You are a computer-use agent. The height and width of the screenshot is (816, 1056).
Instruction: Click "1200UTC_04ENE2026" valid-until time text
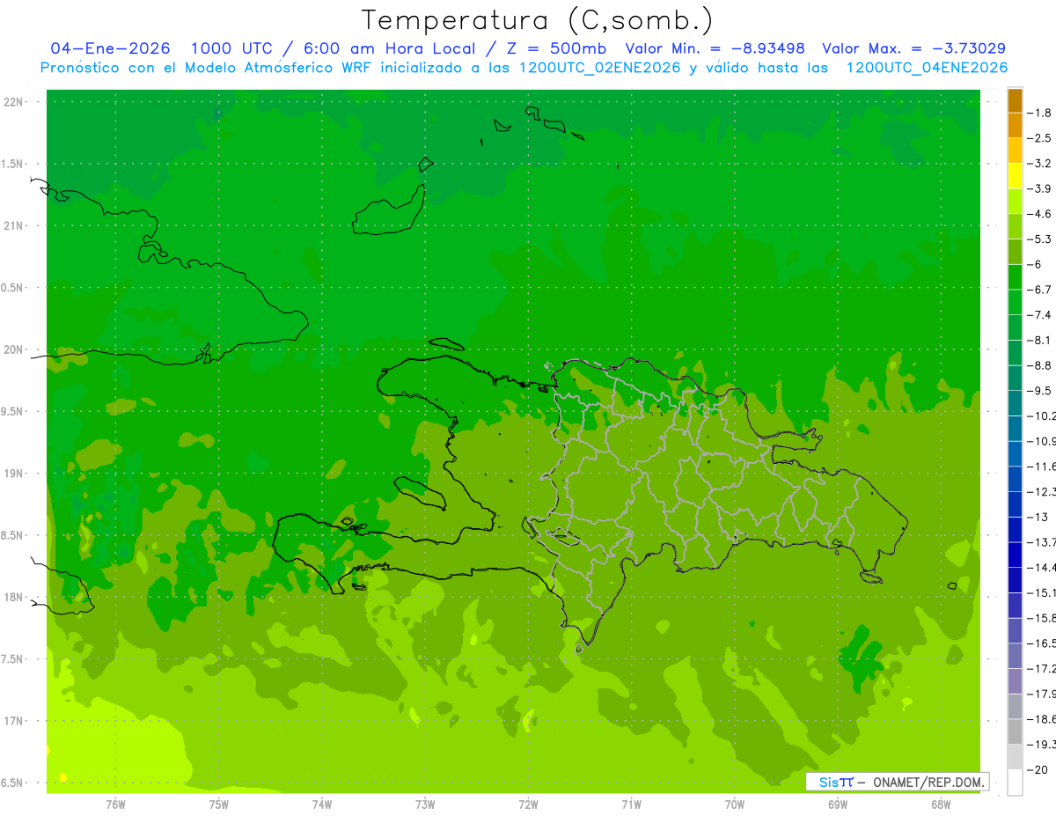tap(926, 68)
